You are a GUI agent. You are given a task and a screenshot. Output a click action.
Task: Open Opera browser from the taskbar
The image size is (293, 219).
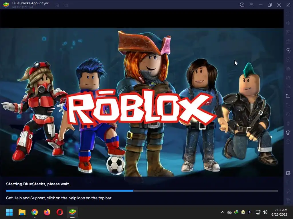click(60, 212)
